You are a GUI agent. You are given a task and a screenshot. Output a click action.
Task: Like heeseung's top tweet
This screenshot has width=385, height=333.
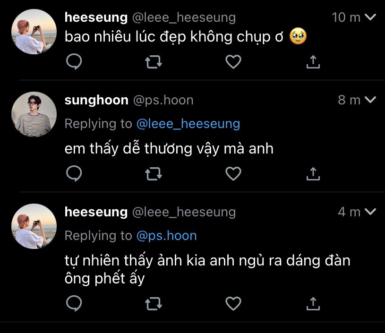(x=233, y=62)
